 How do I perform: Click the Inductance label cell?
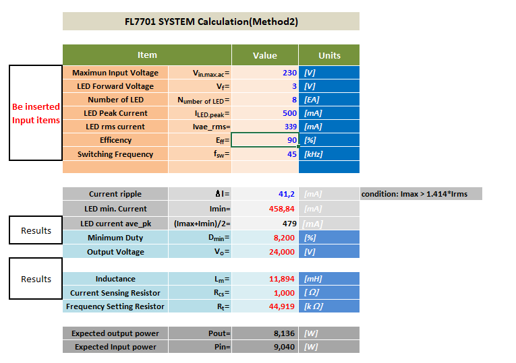click(115, 279)
